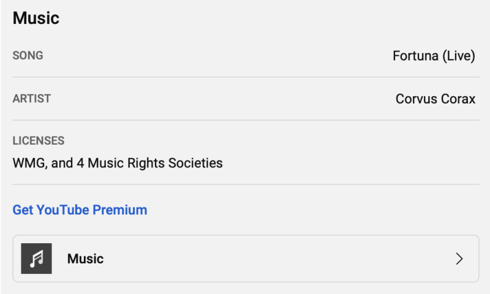Viewport: 490px width, 294px height.
Task: Open the Get YouTube Premium link
Action: 80,210
